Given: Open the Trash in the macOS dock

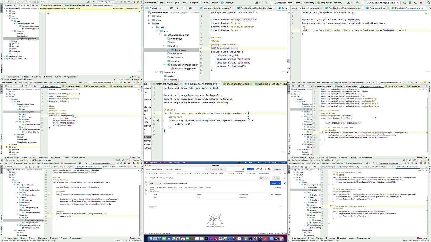Looking at the screenshot, I should pos(281,239).
